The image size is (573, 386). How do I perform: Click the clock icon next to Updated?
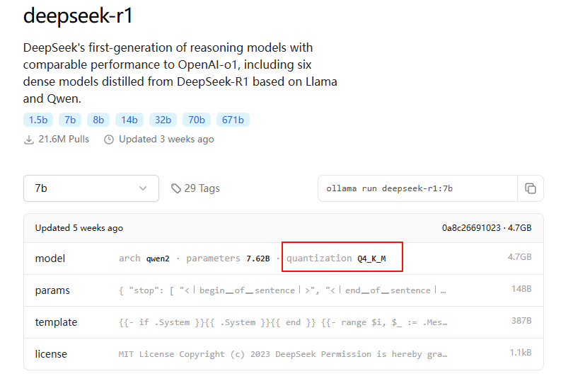(x=109, y=140)
